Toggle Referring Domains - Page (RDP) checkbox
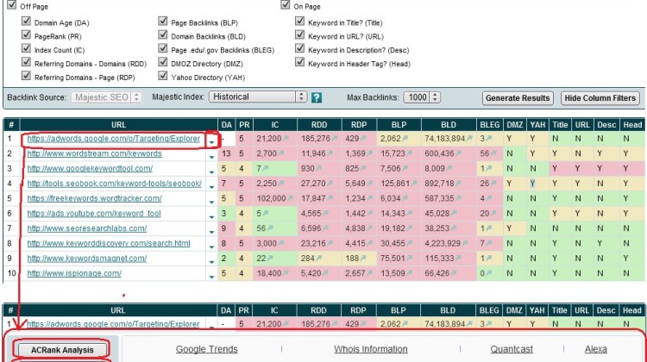Screen dimensions: 647x362 point(26,76)
